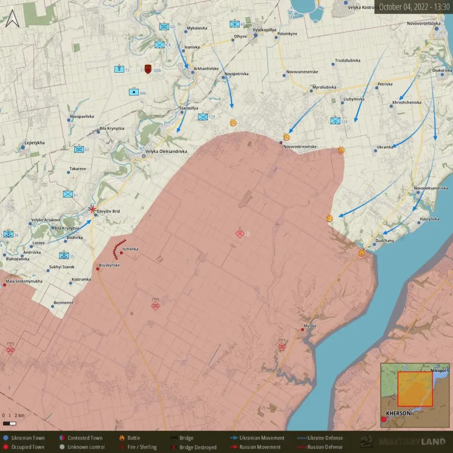Viewport: 453px width, 453px height.
Task: Click the battle flame icon beside Dudchany
Action: (361, 253)
